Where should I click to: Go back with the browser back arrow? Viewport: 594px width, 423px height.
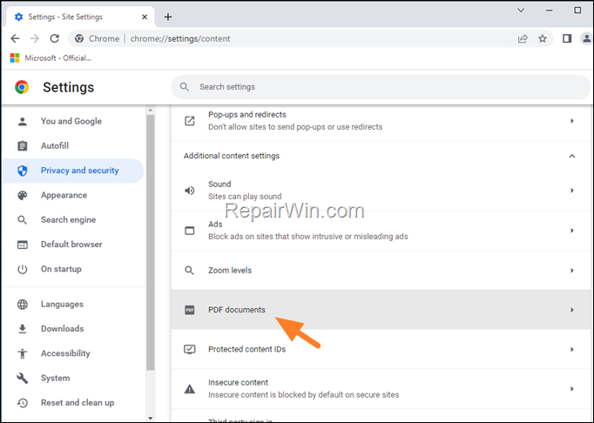tap(15, 38)
